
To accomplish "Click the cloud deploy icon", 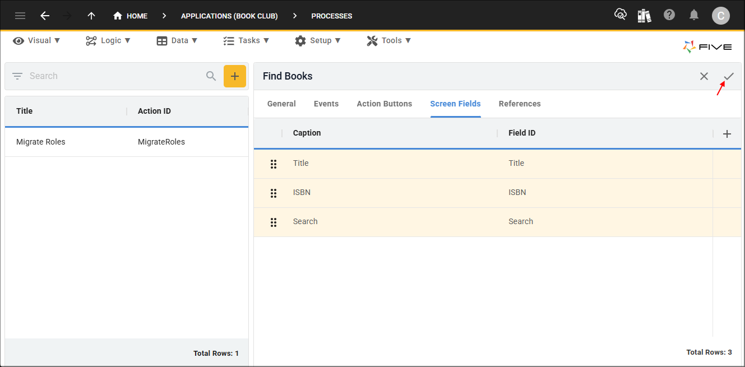I will click(x=621, y=15).
